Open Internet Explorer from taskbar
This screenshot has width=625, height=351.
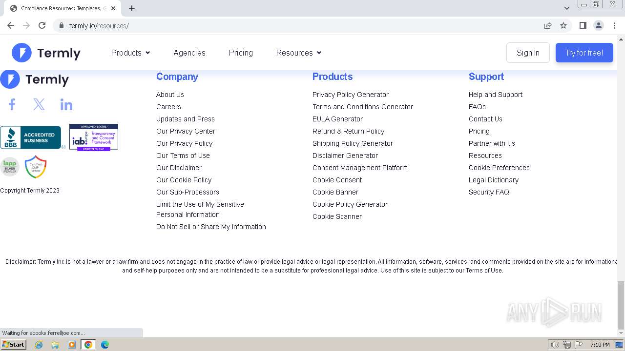click(x=39, y=345)
